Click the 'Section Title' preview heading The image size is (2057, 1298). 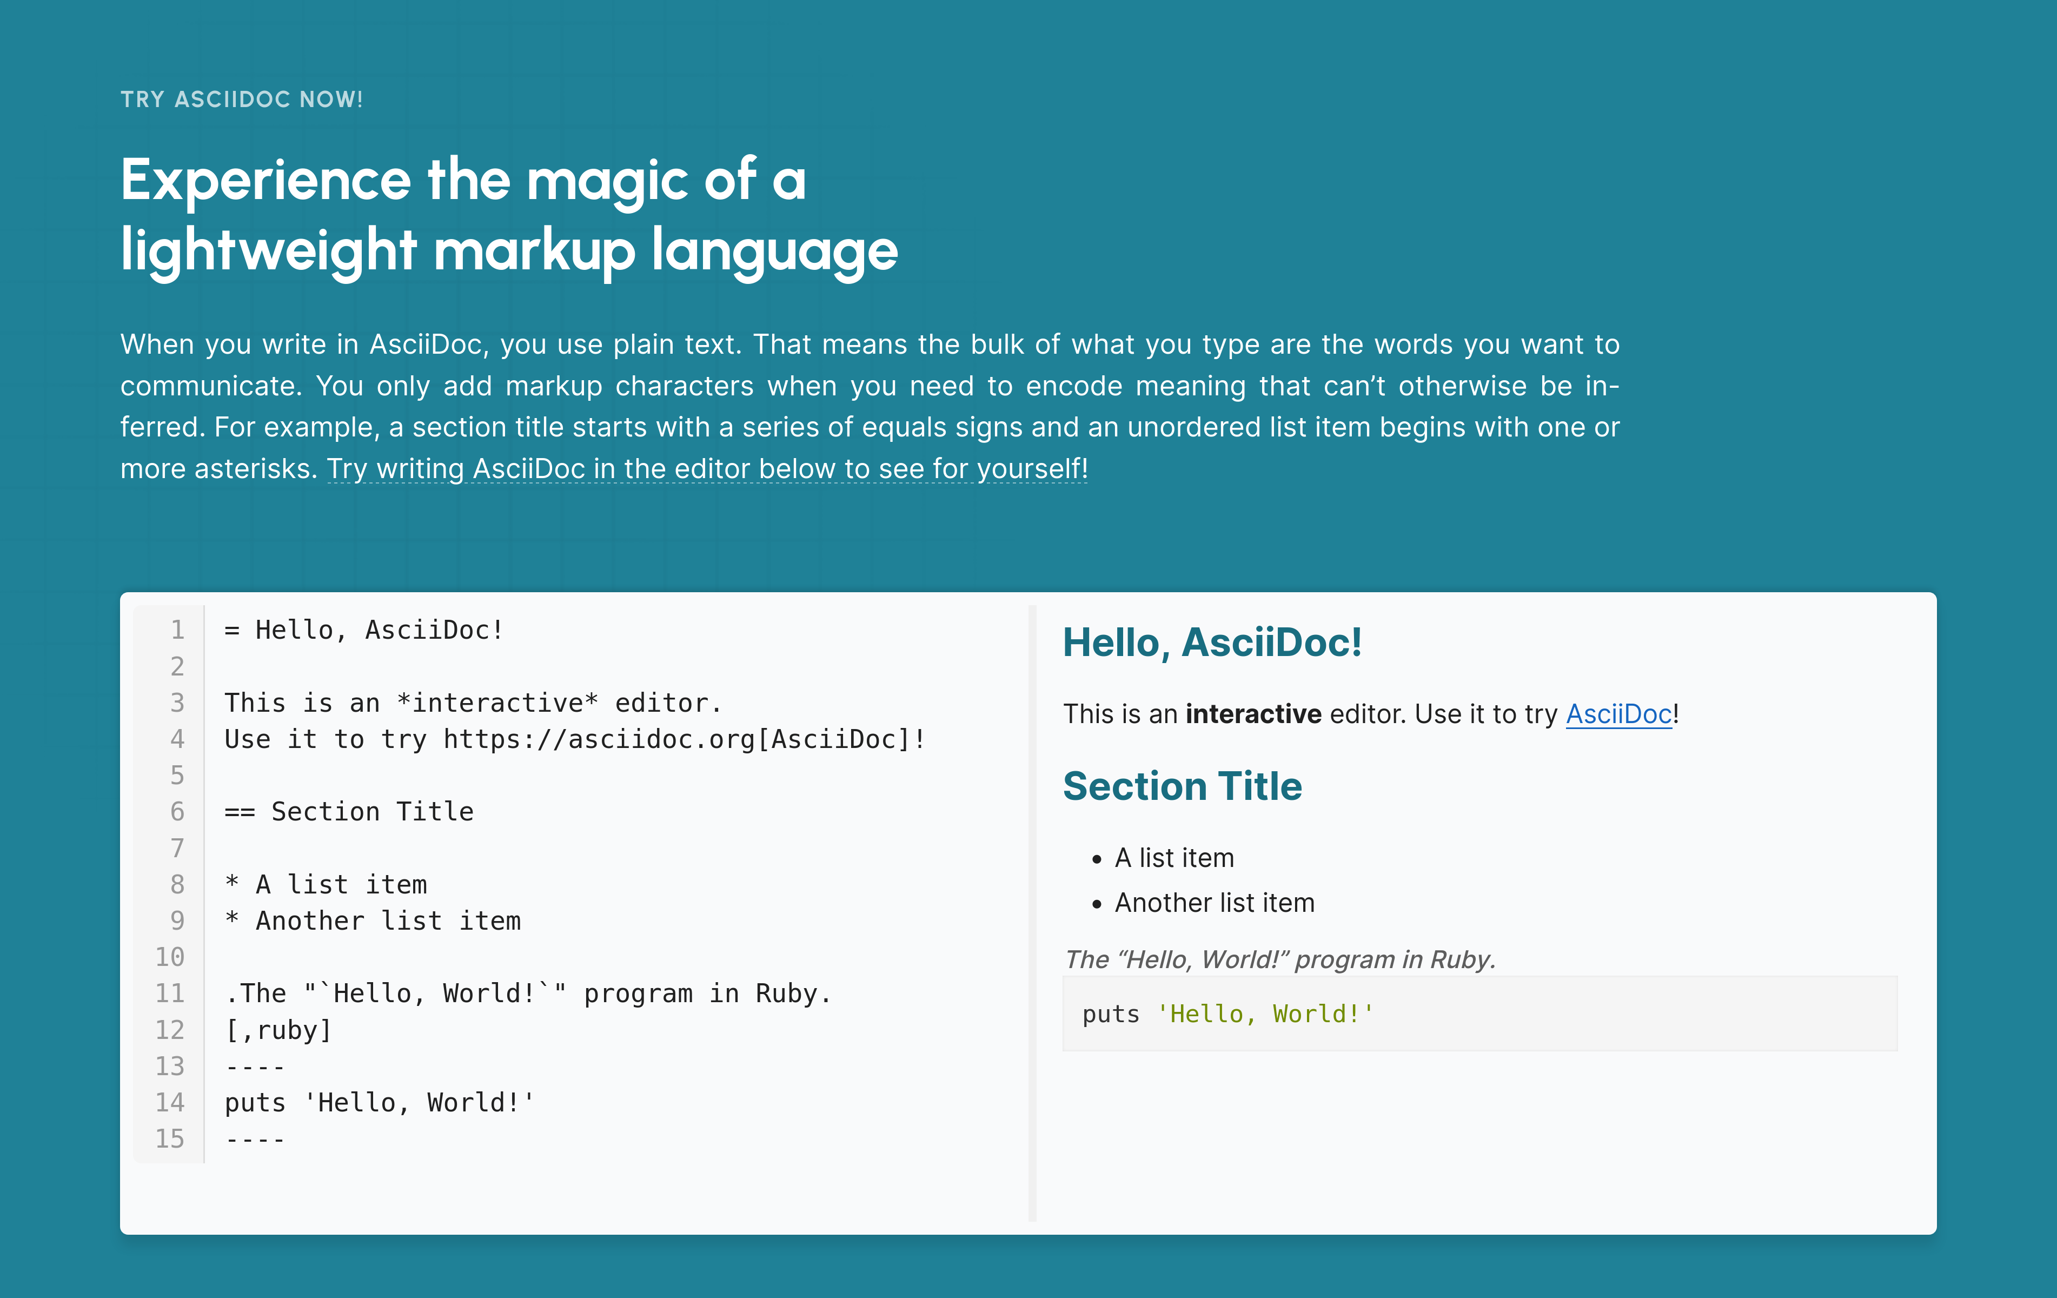(x=1182, y=786)
